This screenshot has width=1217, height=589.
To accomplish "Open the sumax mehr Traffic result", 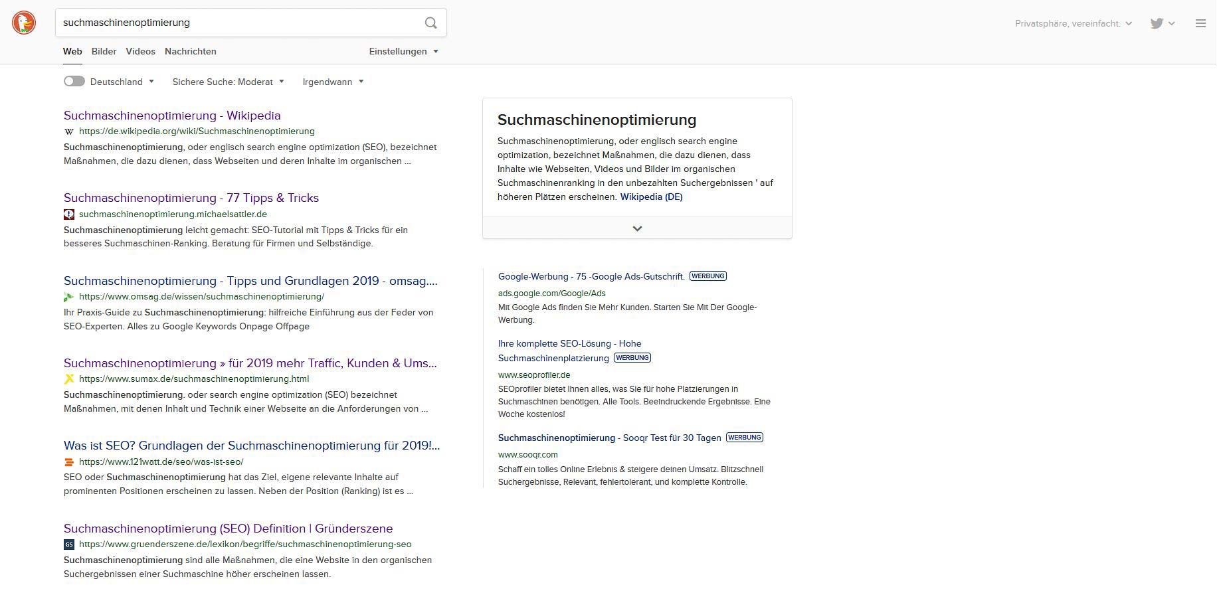I will pos(250,363).
